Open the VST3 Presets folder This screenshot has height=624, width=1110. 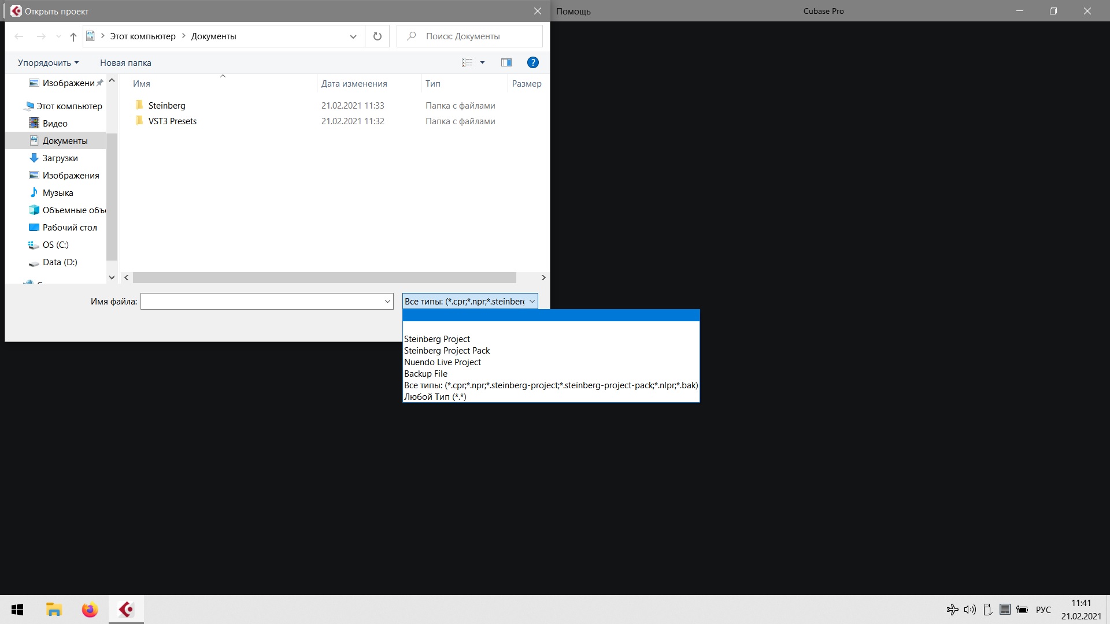[x=172, y=121]
